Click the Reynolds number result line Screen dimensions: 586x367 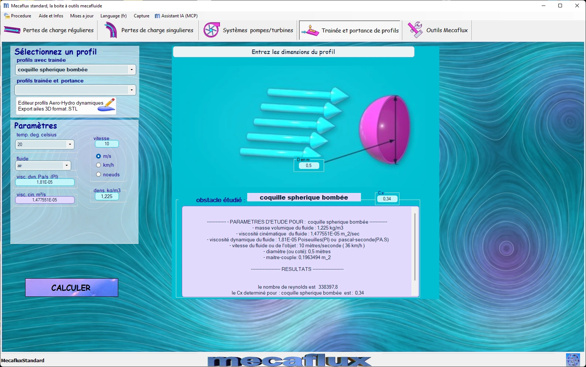click(298, 287)
